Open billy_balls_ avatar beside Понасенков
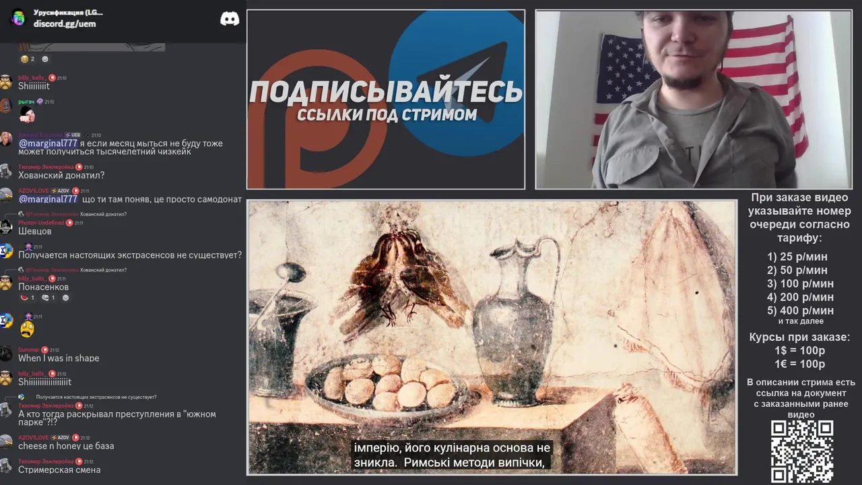This screenshot has height=485, width=862. pyautogui.click(x=6, y=282)
